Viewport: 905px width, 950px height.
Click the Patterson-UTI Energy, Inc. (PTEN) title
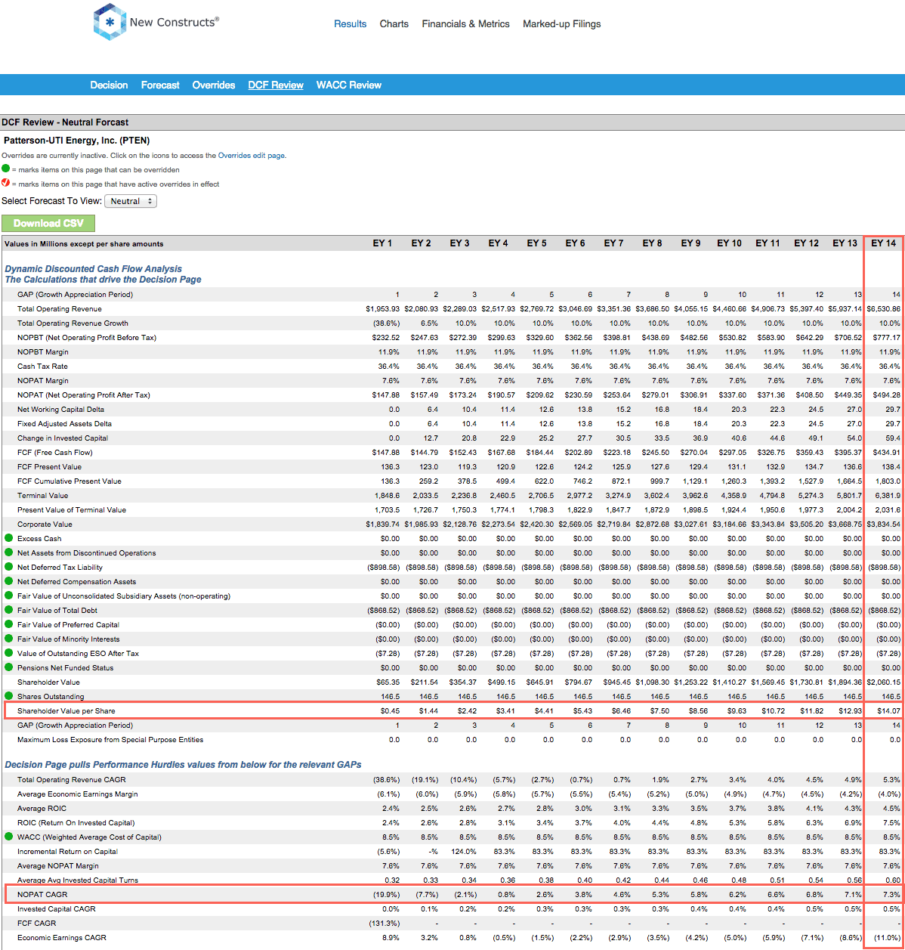77,140
